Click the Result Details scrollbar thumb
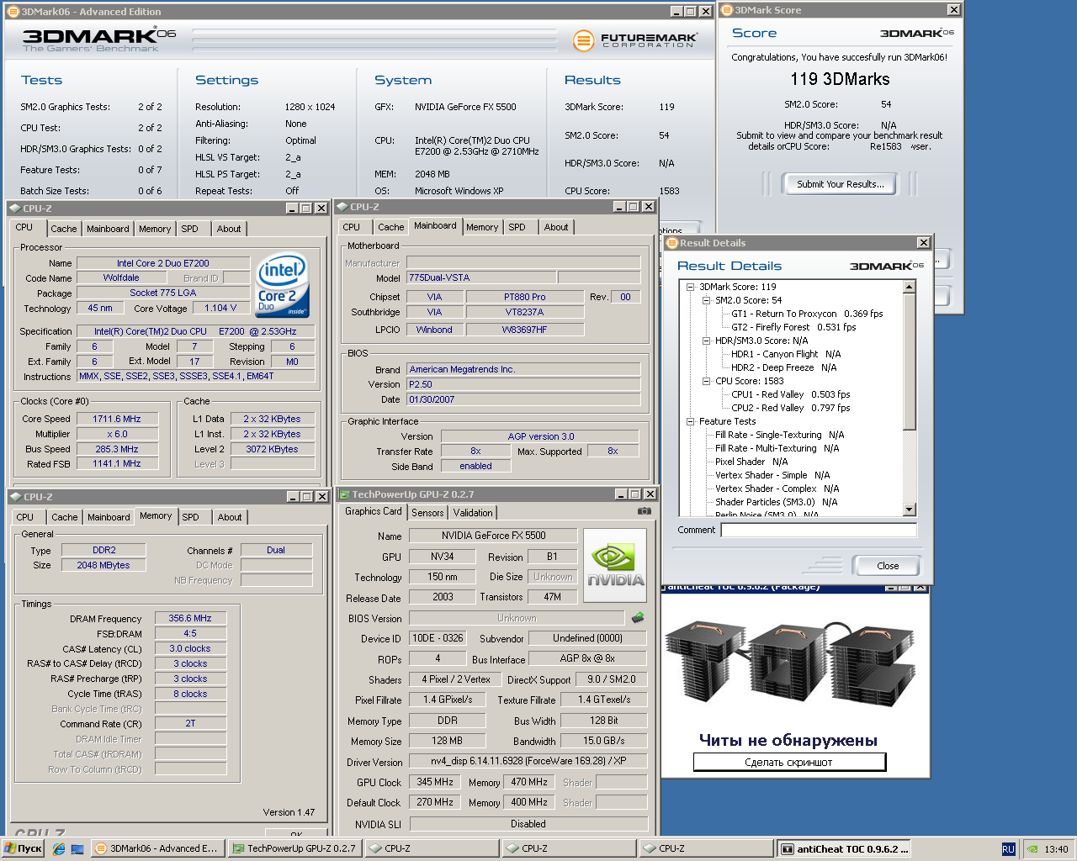This screenshot has width=1077, height=861. click(x=909, y=360)
